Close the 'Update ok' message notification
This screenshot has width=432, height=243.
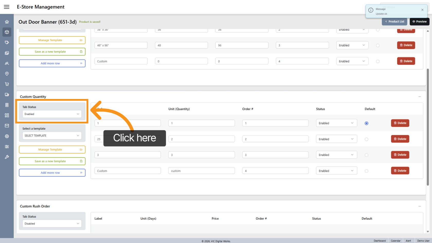422,10
